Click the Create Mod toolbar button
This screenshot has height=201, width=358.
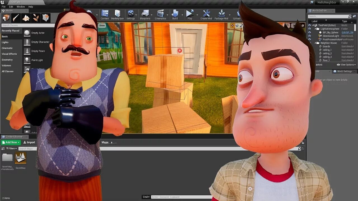[206, 15]
